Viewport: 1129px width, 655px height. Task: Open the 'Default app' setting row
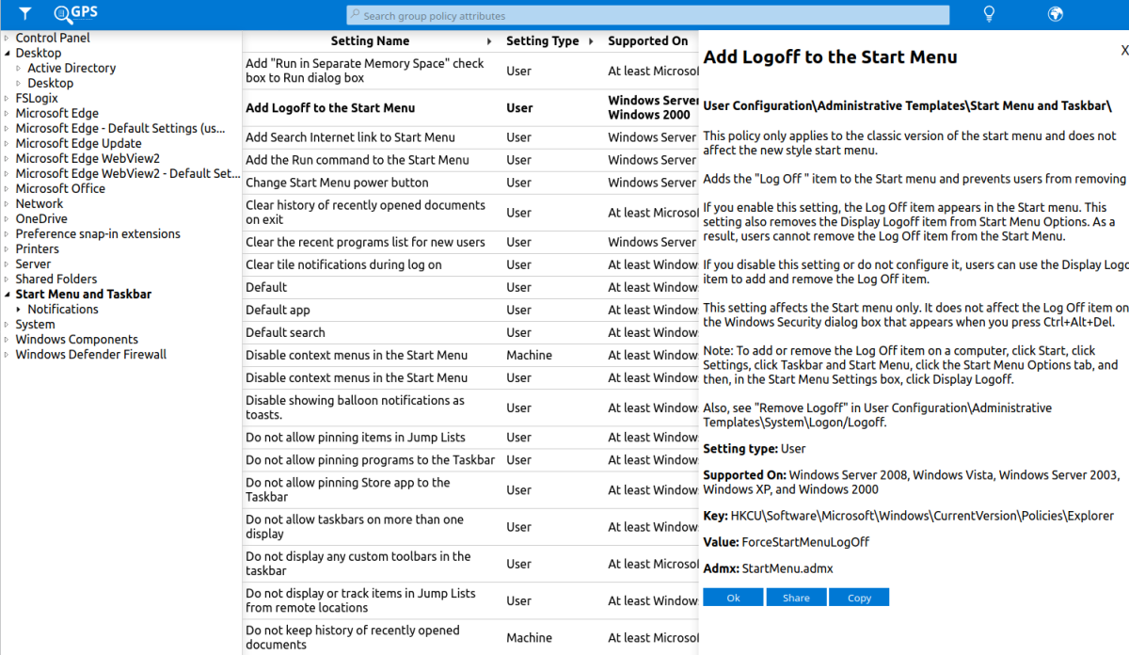pyautogui.click(x=470, y=310)
